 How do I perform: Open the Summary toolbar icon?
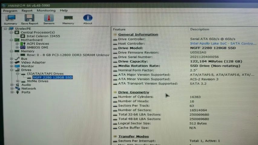tap(10, 20)
